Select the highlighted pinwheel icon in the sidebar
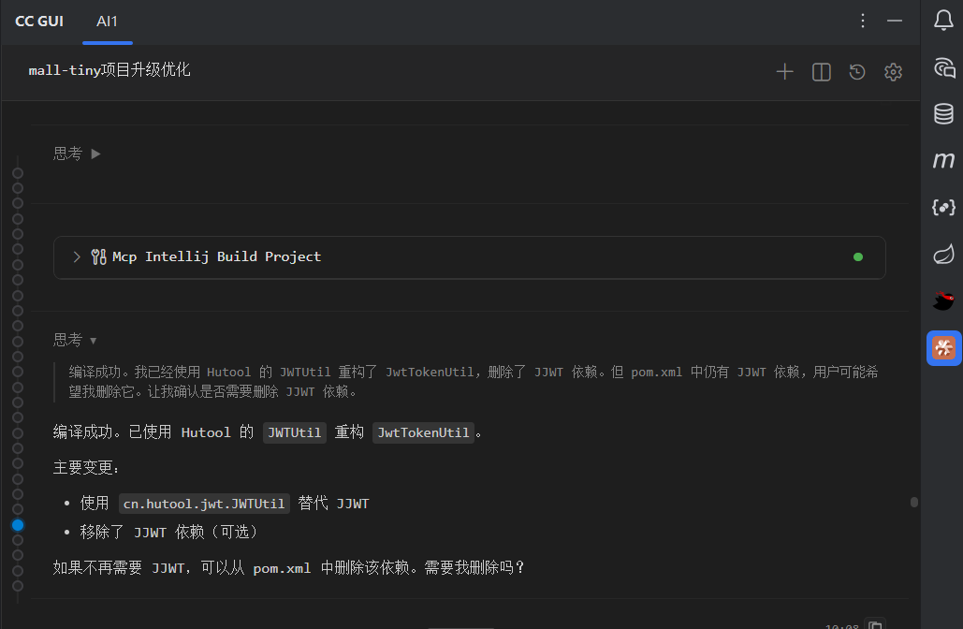Screen dimensions: 963x629 coord(942,347)
